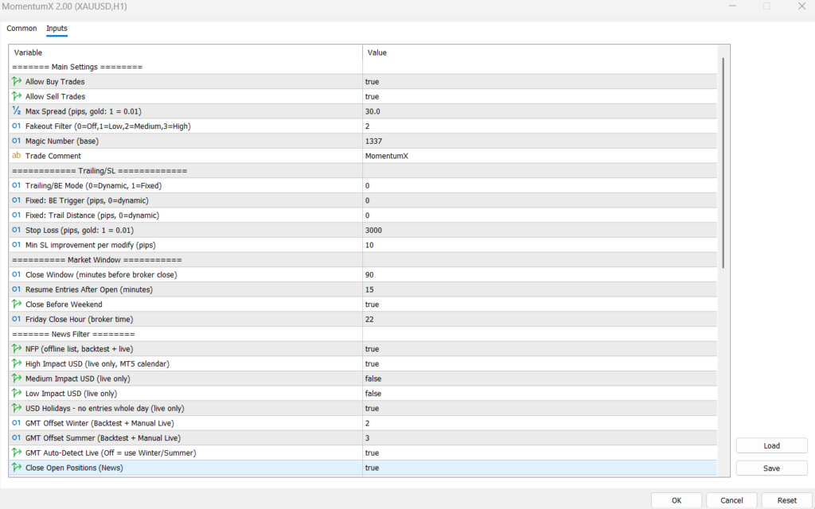Select the Market Window section row

[x=363, y=260]
